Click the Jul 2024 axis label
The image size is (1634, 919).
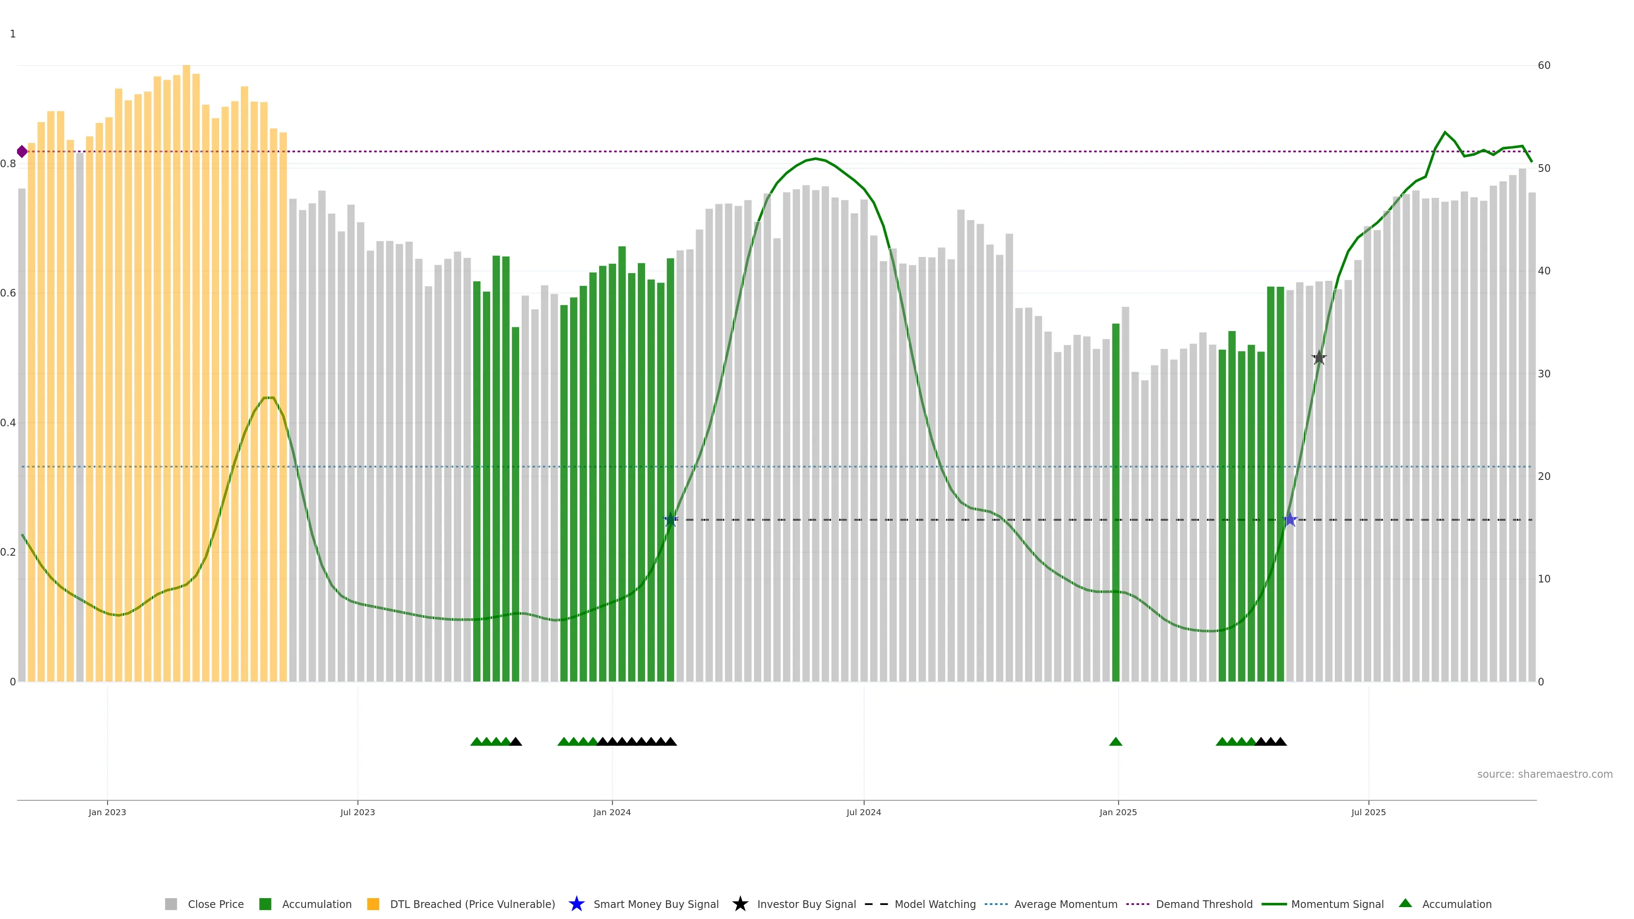click(863, 813)
